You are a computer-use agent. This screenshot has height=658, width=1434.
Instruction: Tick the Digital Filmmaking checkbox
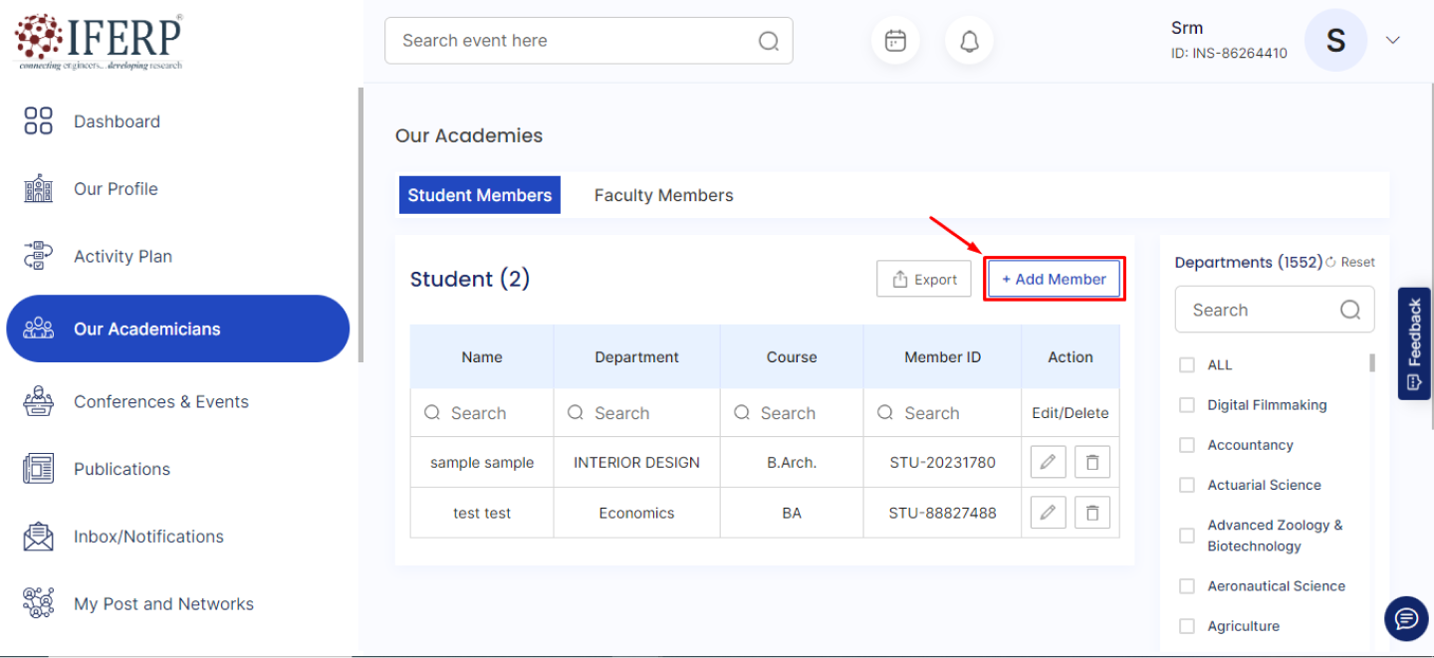pyautogui.click(x=1187, y=405)
